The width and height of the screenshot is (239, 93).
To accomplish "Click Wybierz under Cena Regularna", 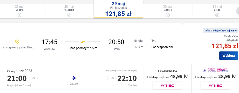I will tap(167, 85).
